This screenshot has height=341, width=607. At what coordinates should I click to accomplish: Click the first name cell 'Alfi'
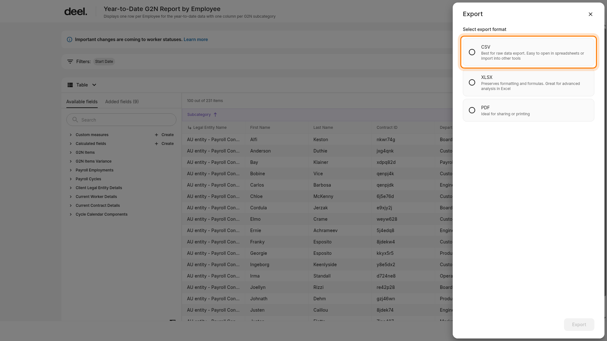coord(254,140)
